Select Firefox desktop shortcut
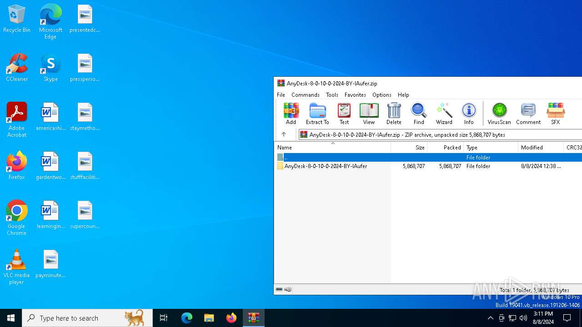 point(17,166)
